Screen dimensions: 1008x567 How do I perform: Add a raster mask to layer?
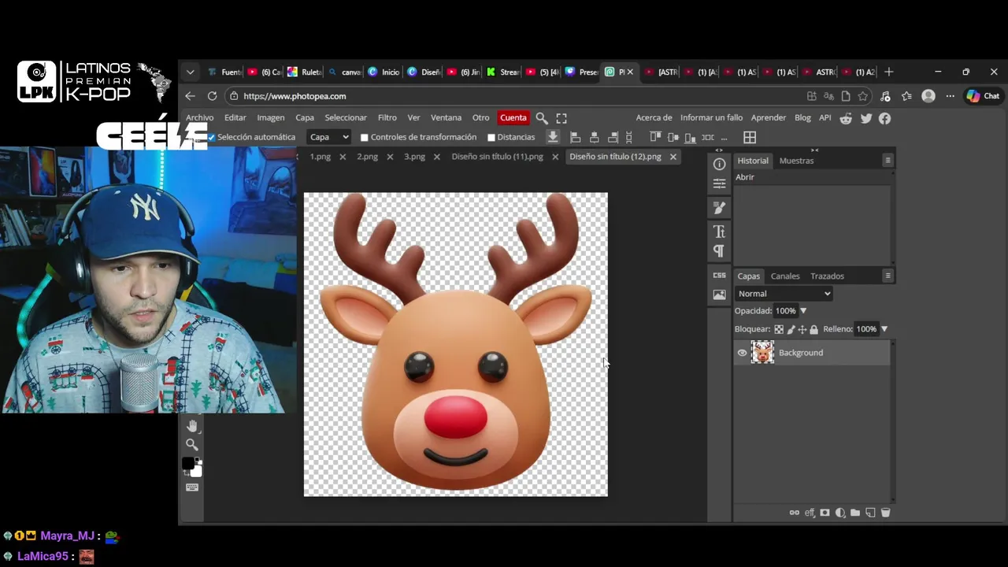click(x=825, y=513)
